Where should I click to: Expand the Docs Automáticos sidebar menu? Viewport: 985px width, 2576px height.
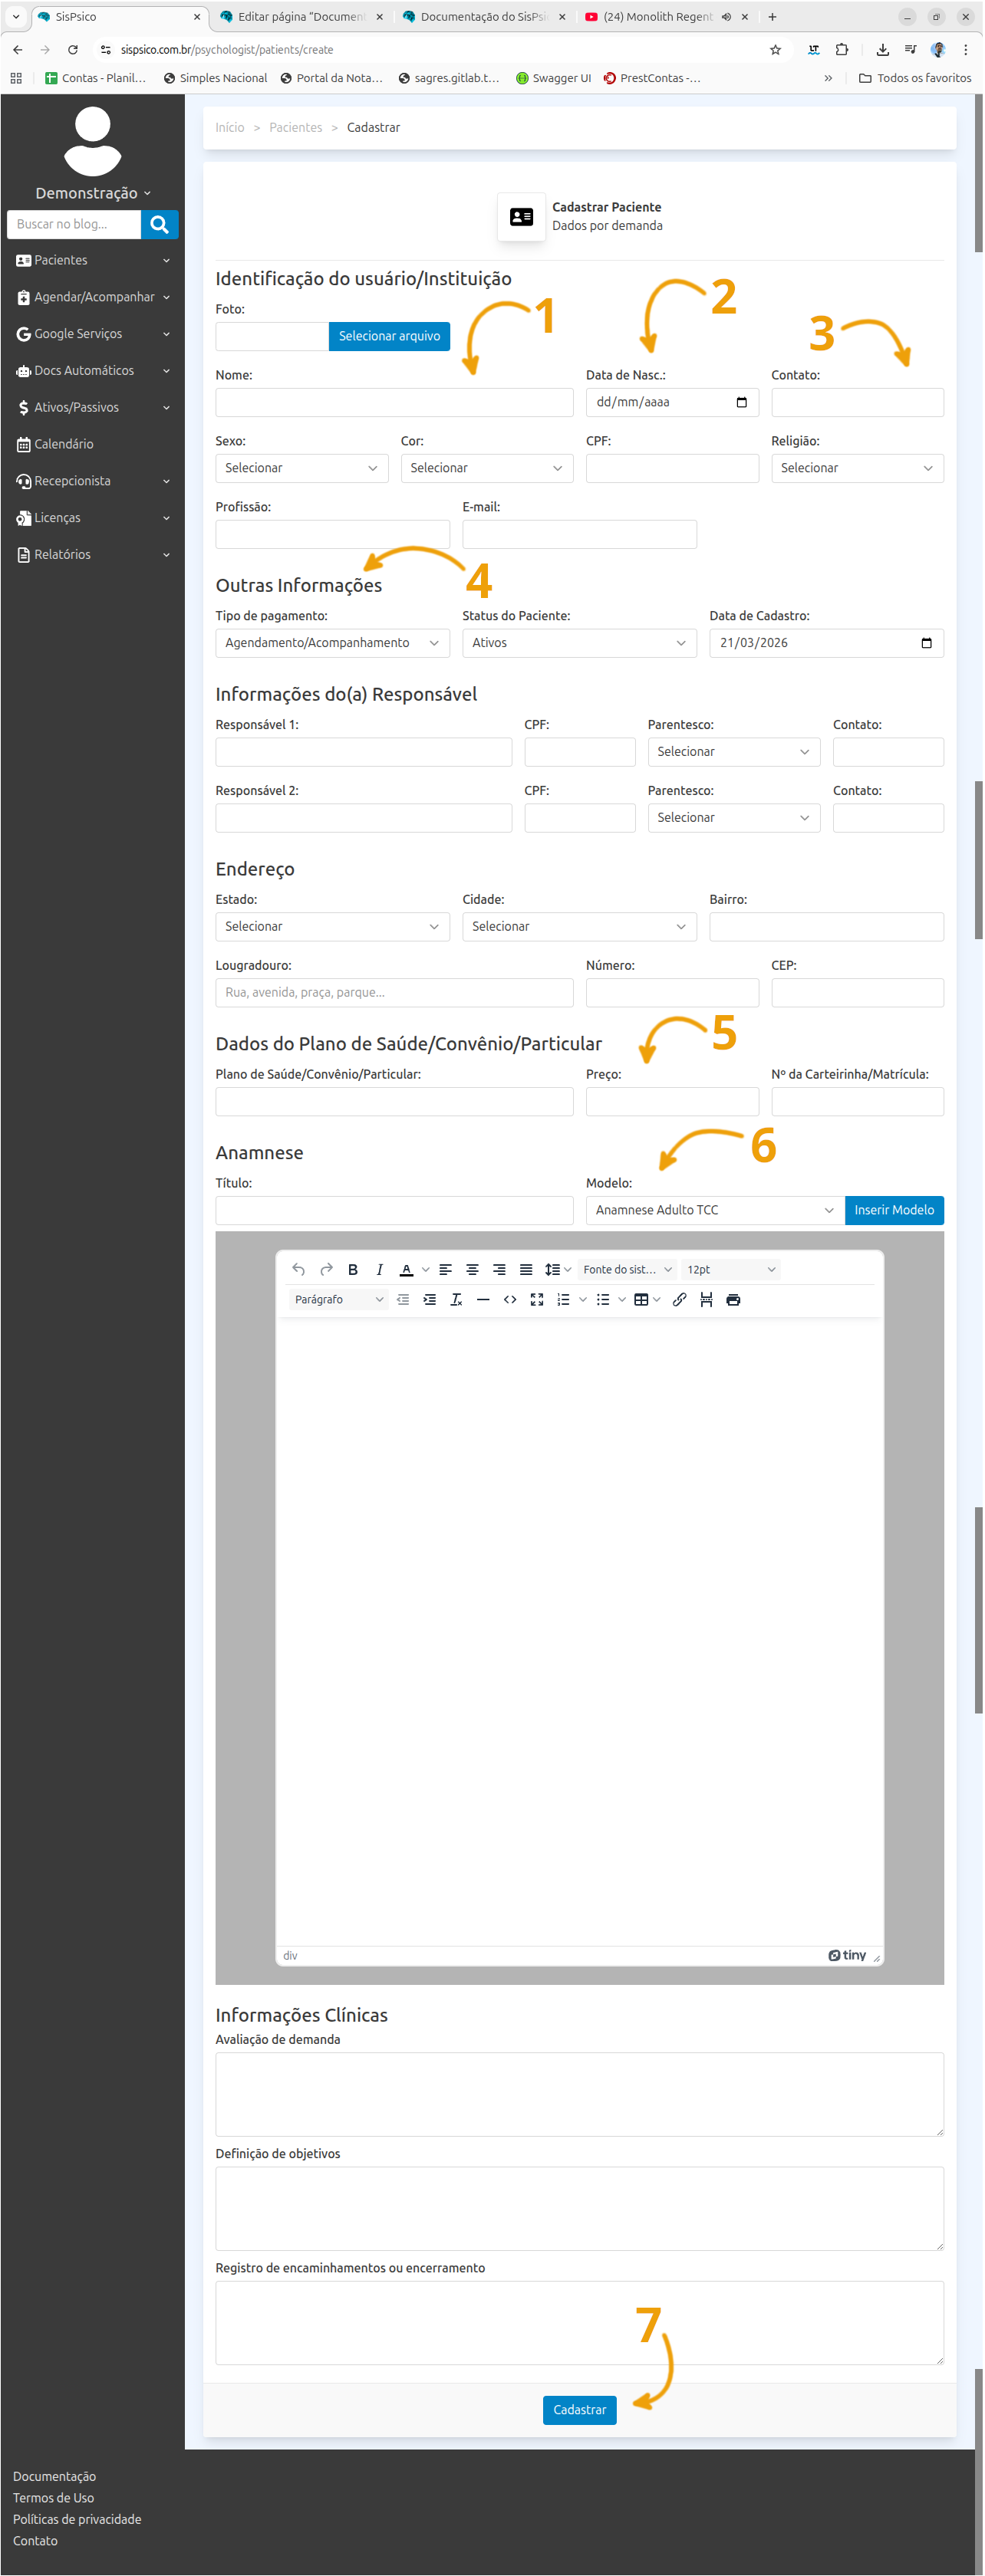click(92, 370)
